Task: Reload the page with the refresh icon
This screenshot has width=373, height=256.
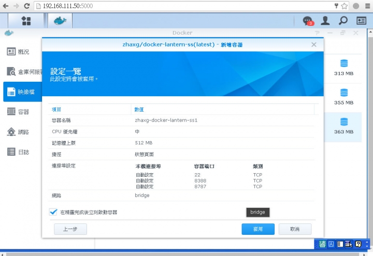Action: click(x=27, y=6)
